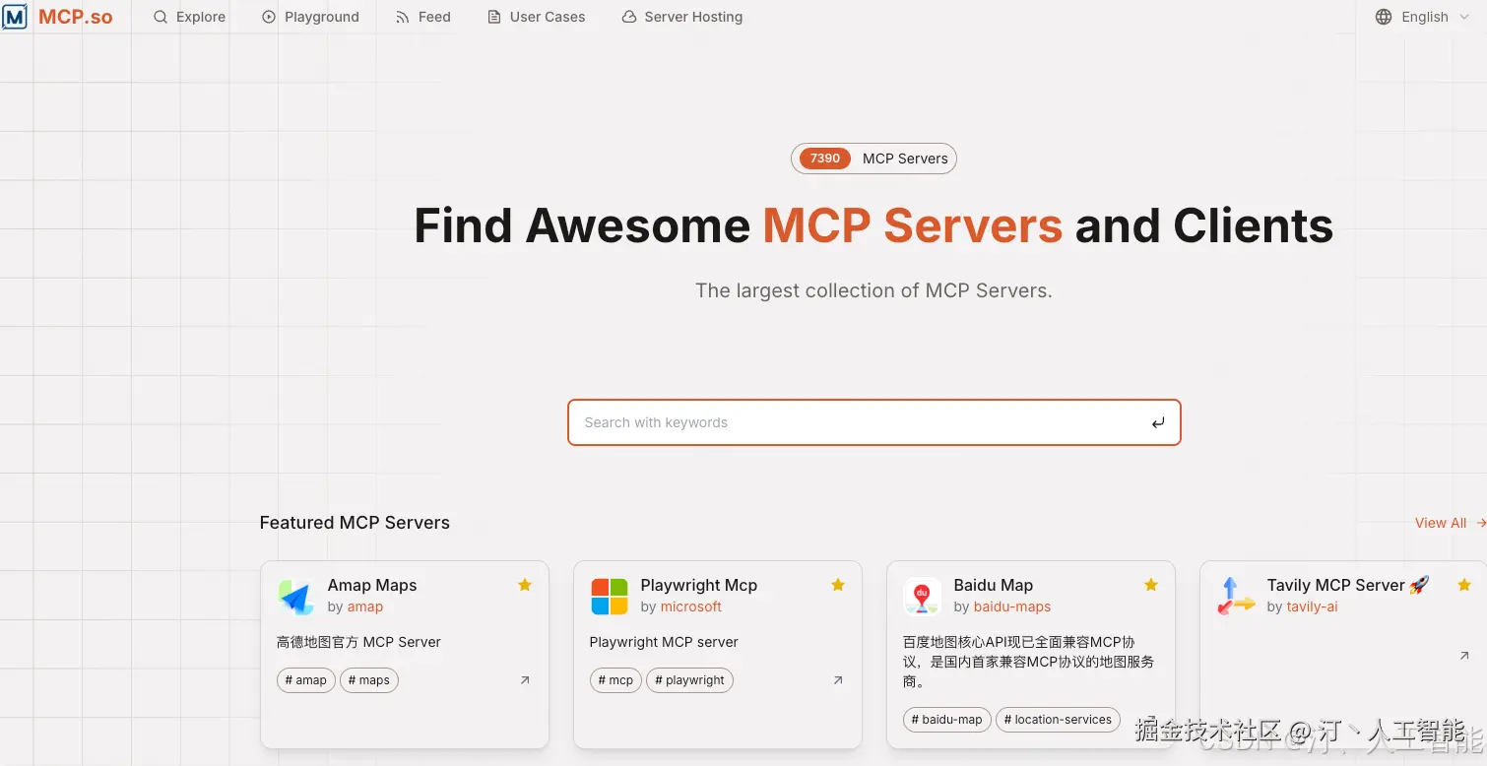The width and height of the screenshot is (1487, 766).
Task: Open the Playwright Mcp card title
Action: click(x=699, y=585)
